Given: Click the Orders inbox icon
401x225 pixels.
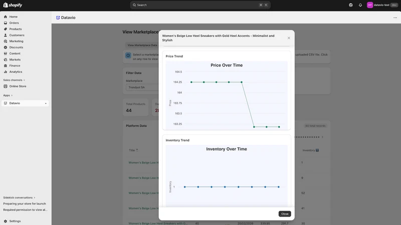Looking at the screenshot, I should (6, 23).
